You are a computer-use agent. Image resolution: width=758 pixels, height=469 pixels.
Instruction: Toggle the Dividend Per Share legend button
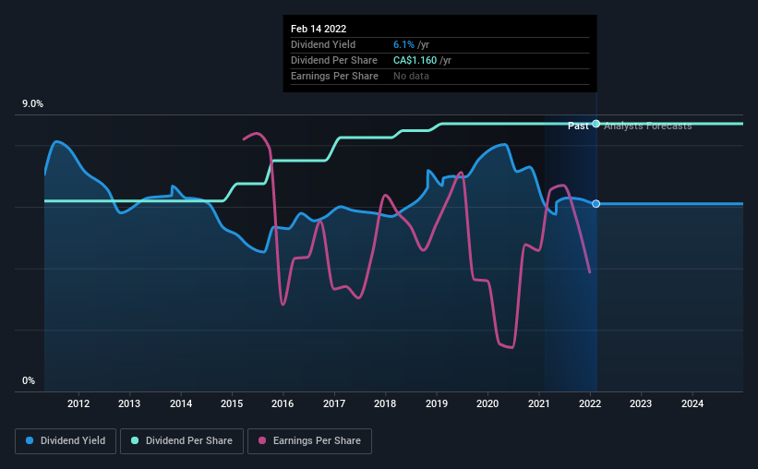tap(182, 441)
